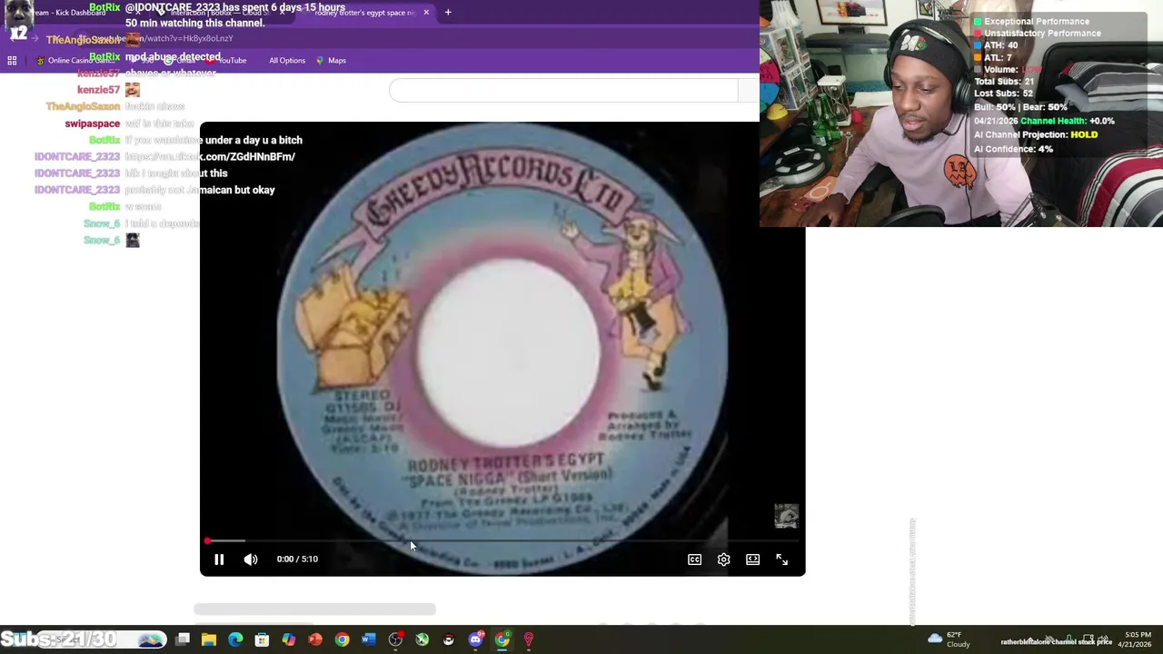Open the tiktok link in chat
Image resolution: width=1163 pixels, height=654 pixels.
[x=210, y=157]
